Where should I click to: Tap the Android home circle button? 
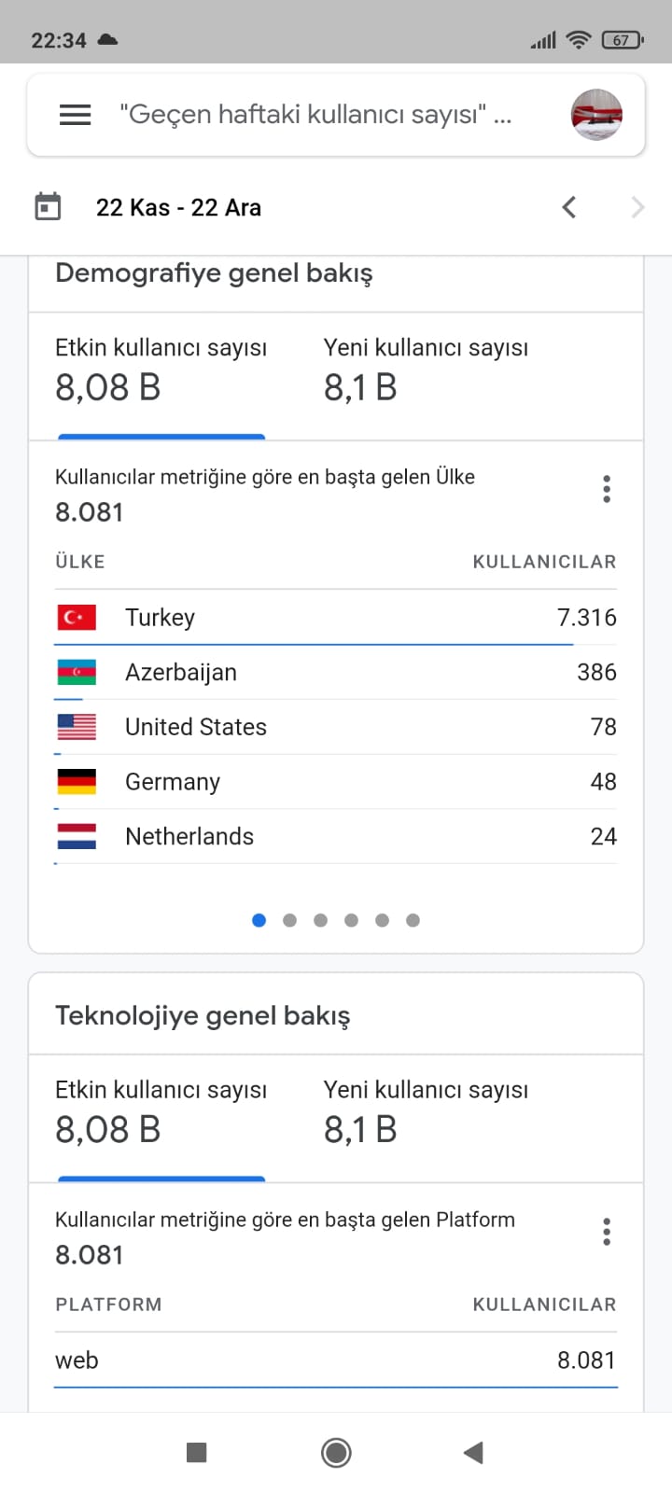336,1452
